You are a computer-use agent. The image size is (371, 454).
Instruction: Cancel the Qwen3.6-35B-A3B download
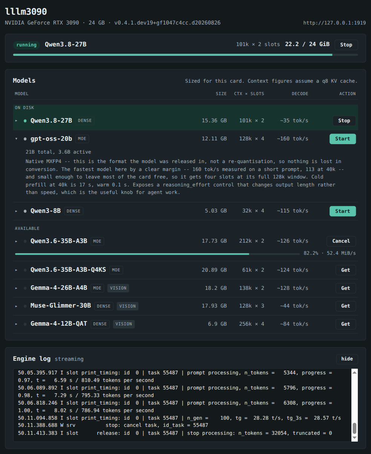[x=341, y=241]
